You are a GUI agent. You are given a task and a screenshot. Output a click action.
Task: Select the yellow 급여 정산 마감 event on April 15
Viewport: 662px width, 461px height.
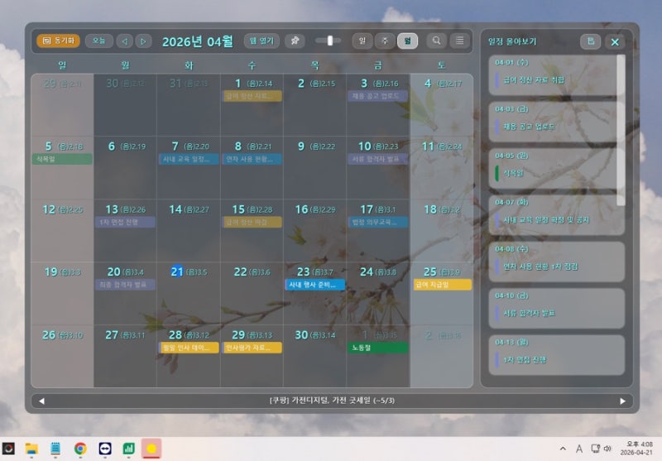(x=252, y=222)
